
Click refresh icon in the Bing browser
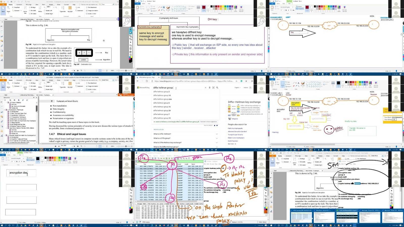(147, 81)
